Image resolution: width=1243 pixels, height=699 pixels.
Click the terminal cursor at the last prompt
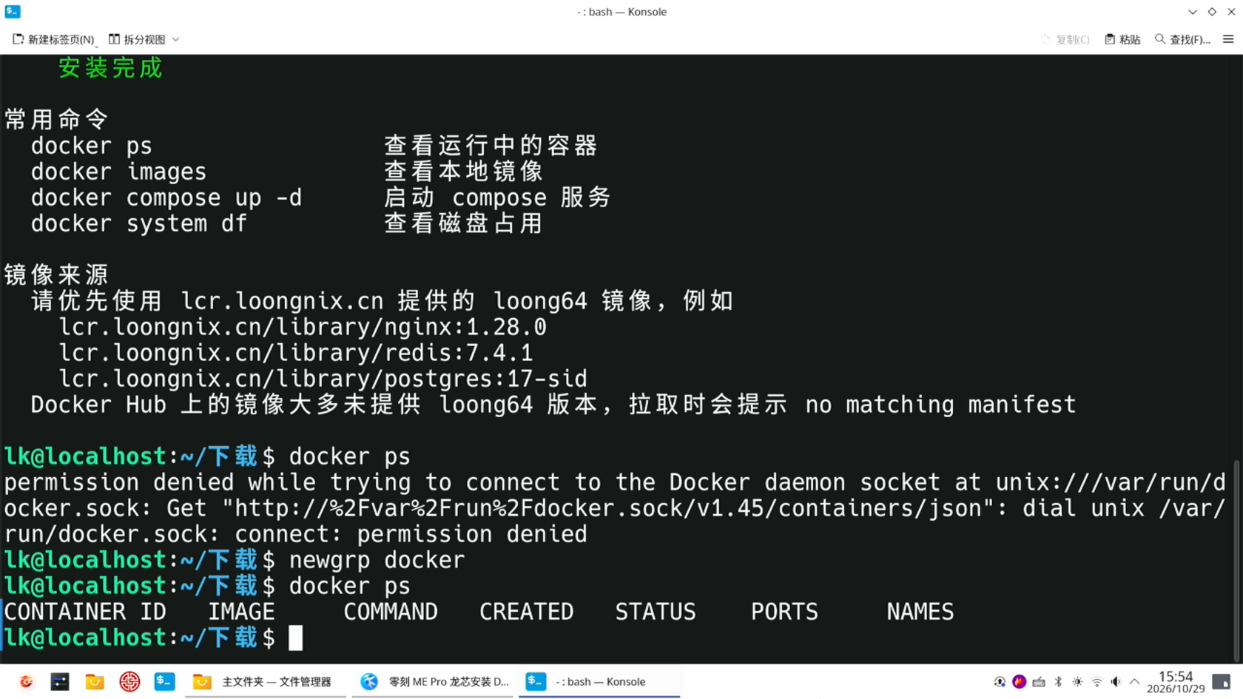click(x=295, y=638)
